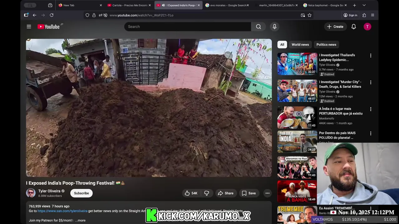Click the tracking protection shield icon

[87, 15]
